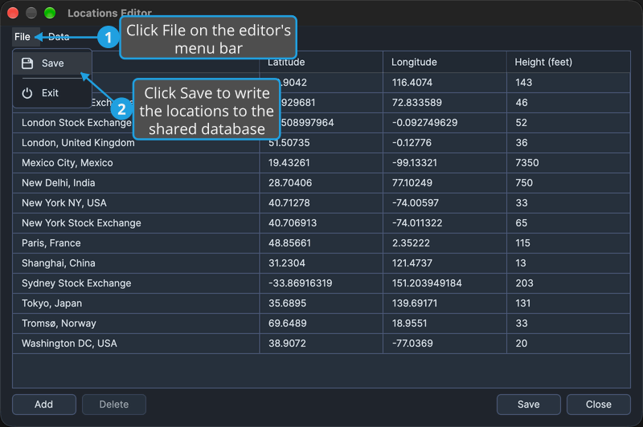The image size is (643, 427).
Task: Click height cell 46
Action: 568,103
